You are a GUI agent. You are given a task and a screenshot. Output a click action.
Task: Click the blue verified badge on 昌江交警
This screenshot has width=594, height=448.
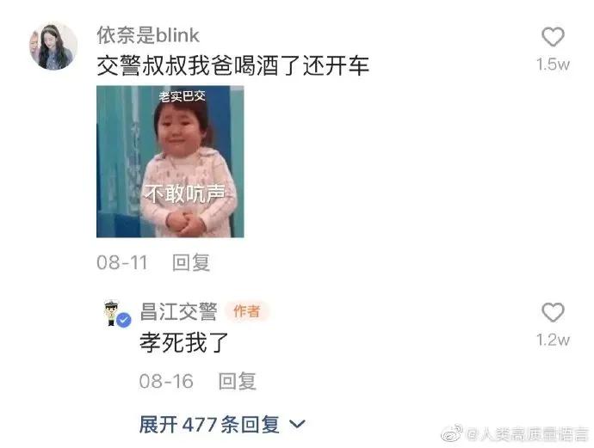123,320
